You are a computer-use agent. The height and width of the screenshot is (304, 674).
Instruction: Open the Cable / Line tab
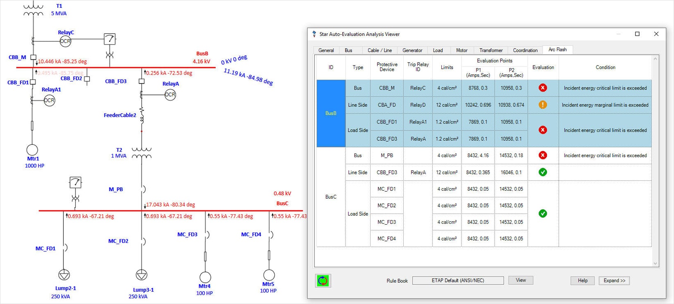[379, 50]
